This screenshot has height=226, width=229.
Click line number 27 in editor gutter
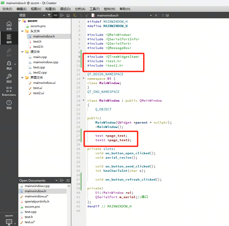tap(78, 136)
